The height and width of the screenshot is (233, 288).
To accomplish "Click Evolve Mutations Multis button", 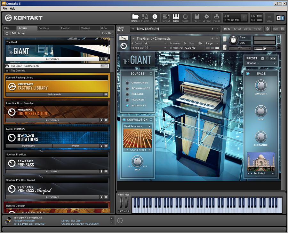I will (76, 146).
